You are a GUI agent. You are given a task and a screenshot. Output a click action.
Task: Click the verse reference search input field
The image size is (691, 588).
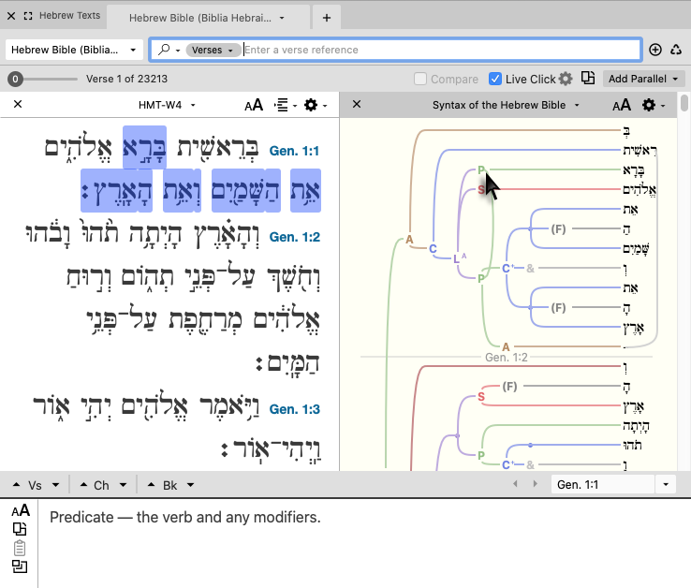click(x=440, y=50)
